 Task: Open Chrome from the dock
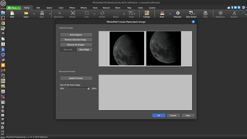[x=3, y=23]
